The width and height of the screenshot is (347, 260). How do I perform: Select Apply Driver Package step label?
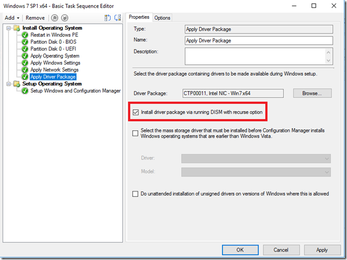pos(53,77)
